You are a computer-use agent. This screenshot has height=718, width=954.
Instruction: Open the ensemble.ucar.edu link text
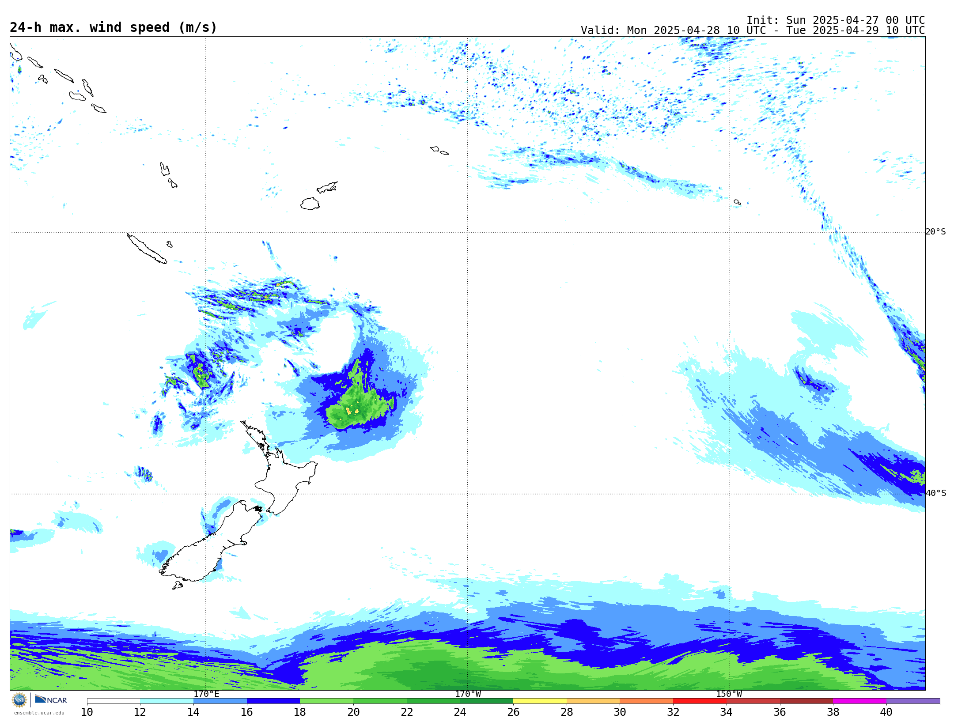point(39,712)
